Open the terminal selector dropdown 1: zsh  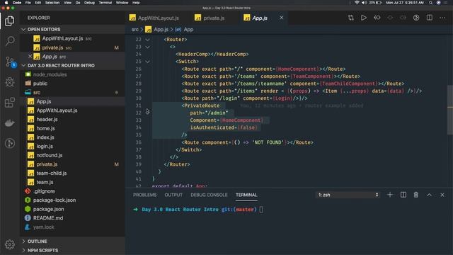(x=348, y=195)
